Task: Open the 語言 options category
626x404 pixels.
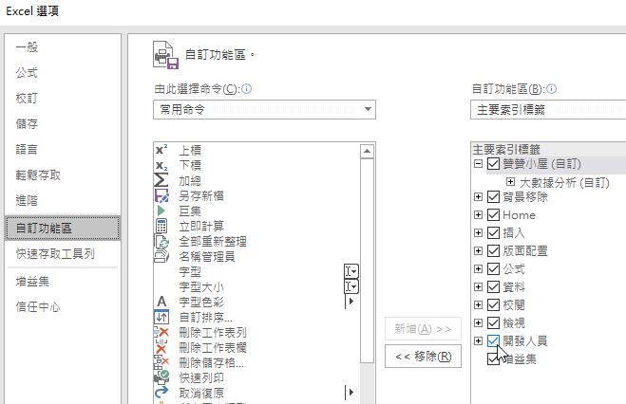Action: click(63, 150)
